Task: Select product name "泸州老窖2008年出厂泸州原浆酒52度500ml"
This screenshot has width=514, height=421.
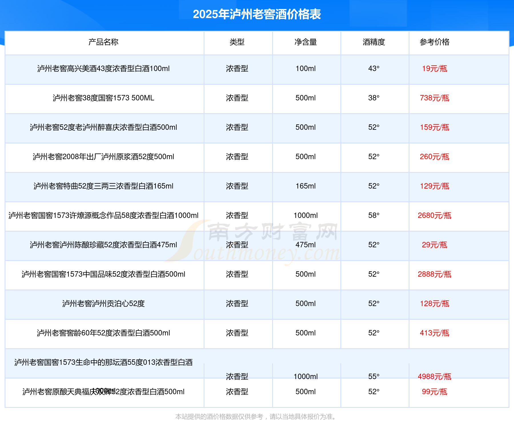Action: click(x=103, y=157)
